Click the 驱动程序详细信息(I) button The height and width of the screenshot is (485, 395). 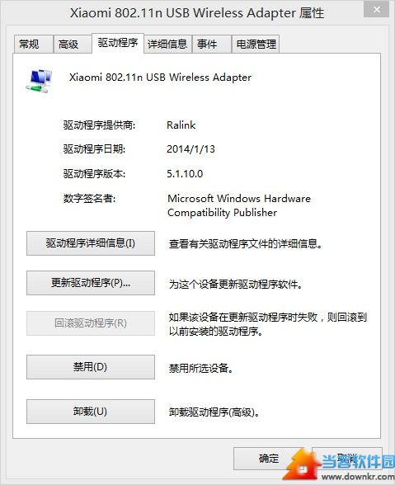(91, 243)
